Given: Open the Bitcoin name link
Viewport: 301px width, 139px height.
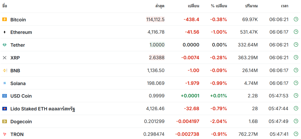Looking at the screenshot, I should click(18, 20).
